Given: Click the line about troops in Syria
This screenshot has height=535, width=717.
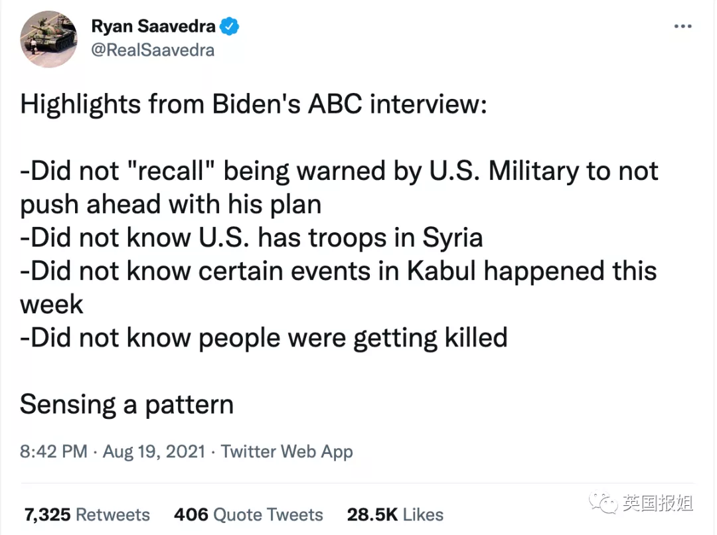Looking at the screenshot, I should 252,238.
